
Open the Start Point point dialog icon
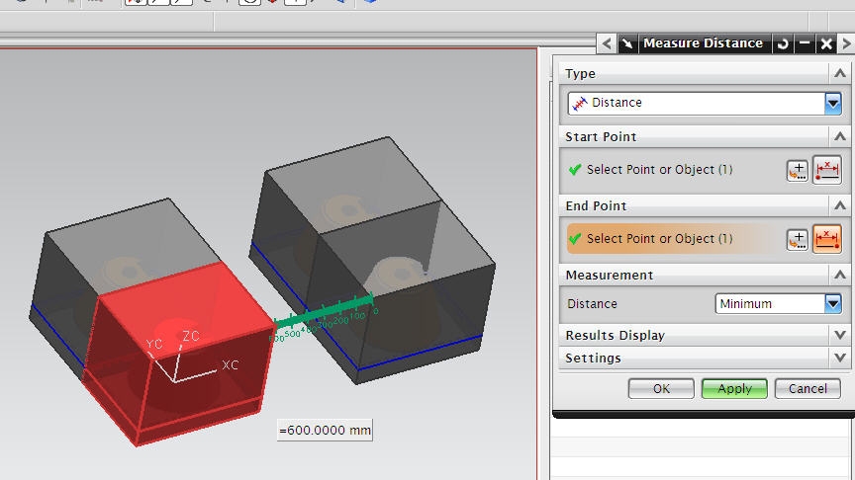tap(798, 170)
